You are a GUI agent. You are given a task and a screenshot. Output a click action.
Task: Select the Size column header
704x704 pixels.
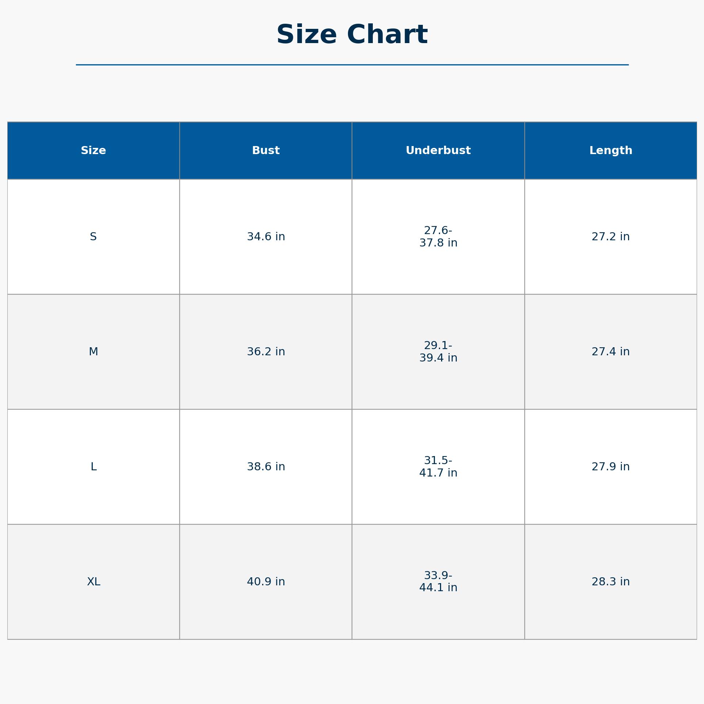click(93, 150)
